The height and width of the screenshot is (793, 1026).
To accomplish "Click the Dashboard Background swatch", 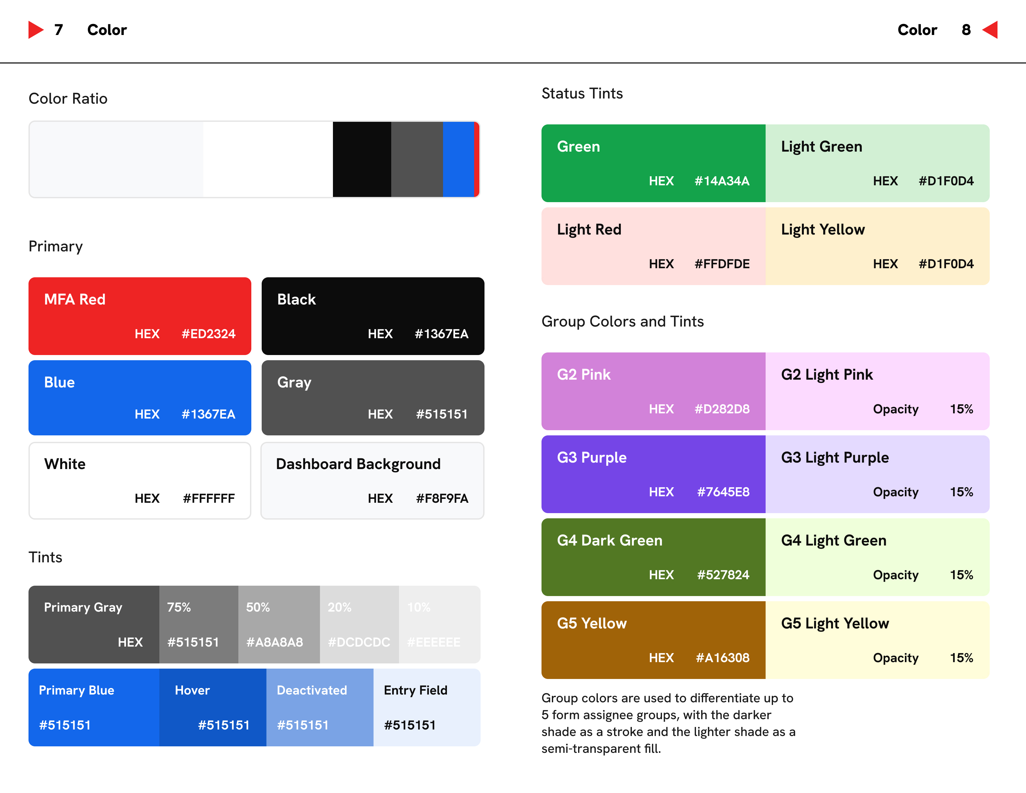I will (x=372, y=480).
